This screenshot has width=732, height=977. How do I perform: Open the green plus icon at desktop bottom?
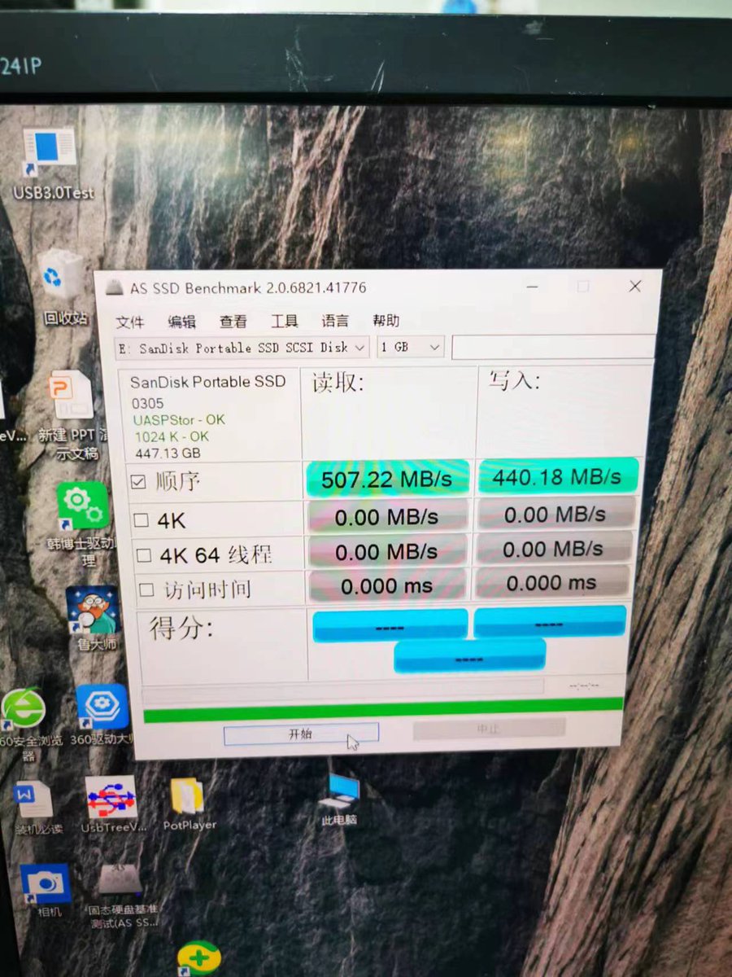198,957
